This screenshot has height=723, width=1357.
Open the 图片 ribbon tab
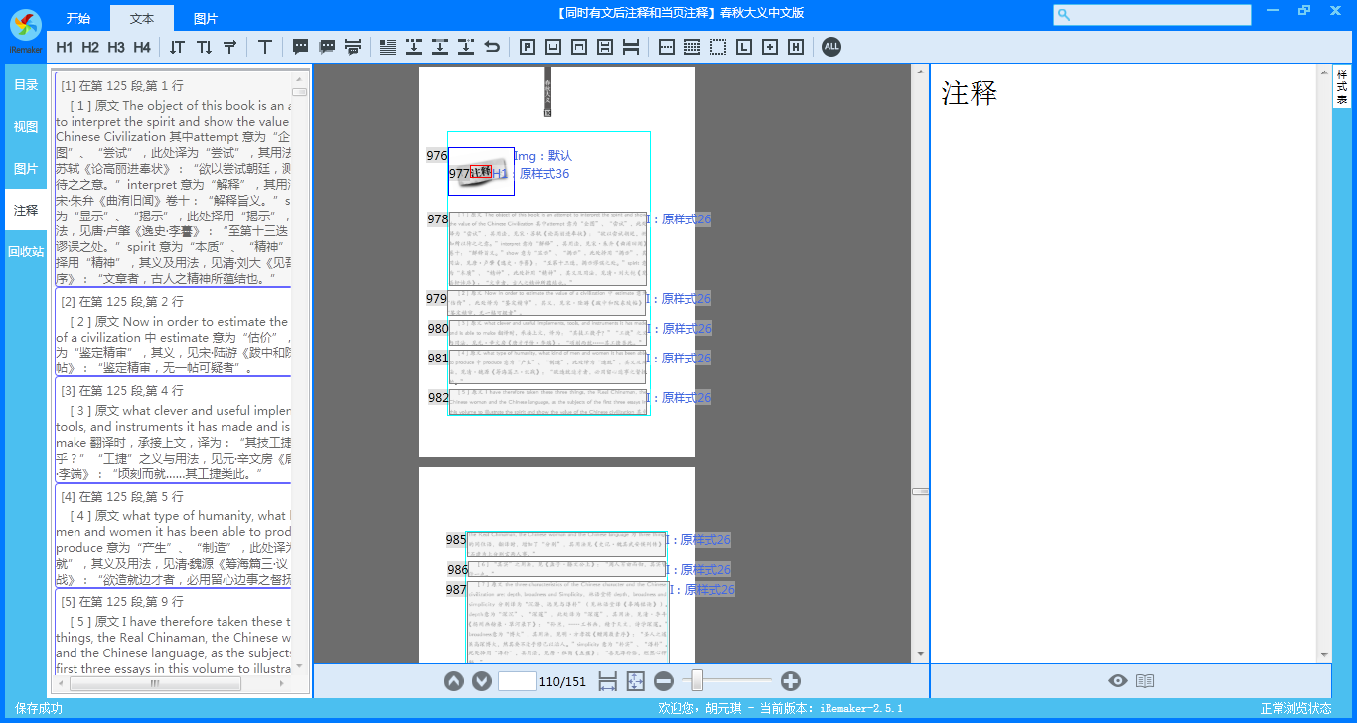coord(206,18)
